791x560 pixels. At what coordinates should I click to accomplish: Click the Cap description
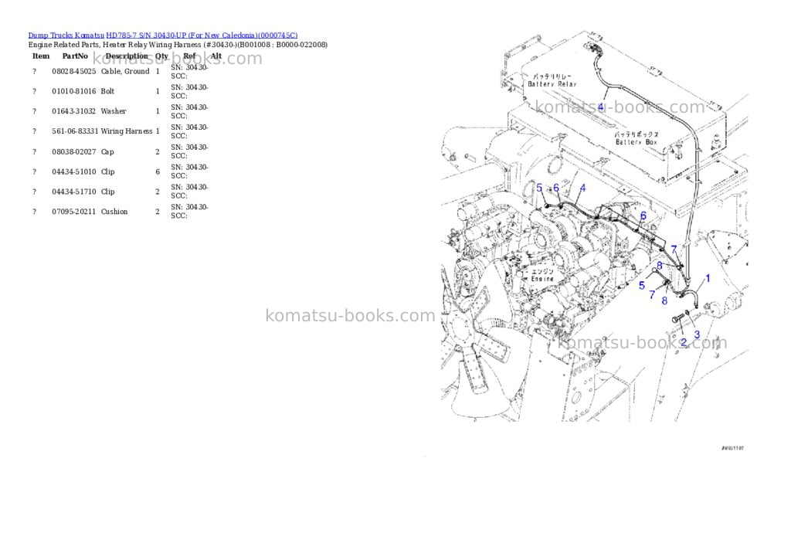(x=107, y=152)
